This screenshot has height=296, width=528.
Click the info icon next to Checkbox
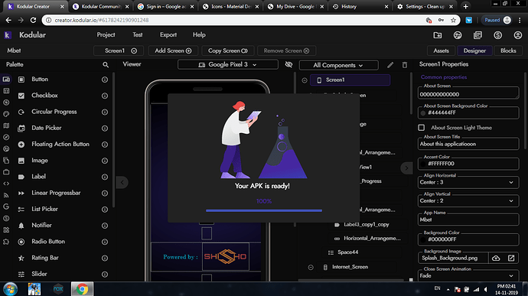pos(105,96)
